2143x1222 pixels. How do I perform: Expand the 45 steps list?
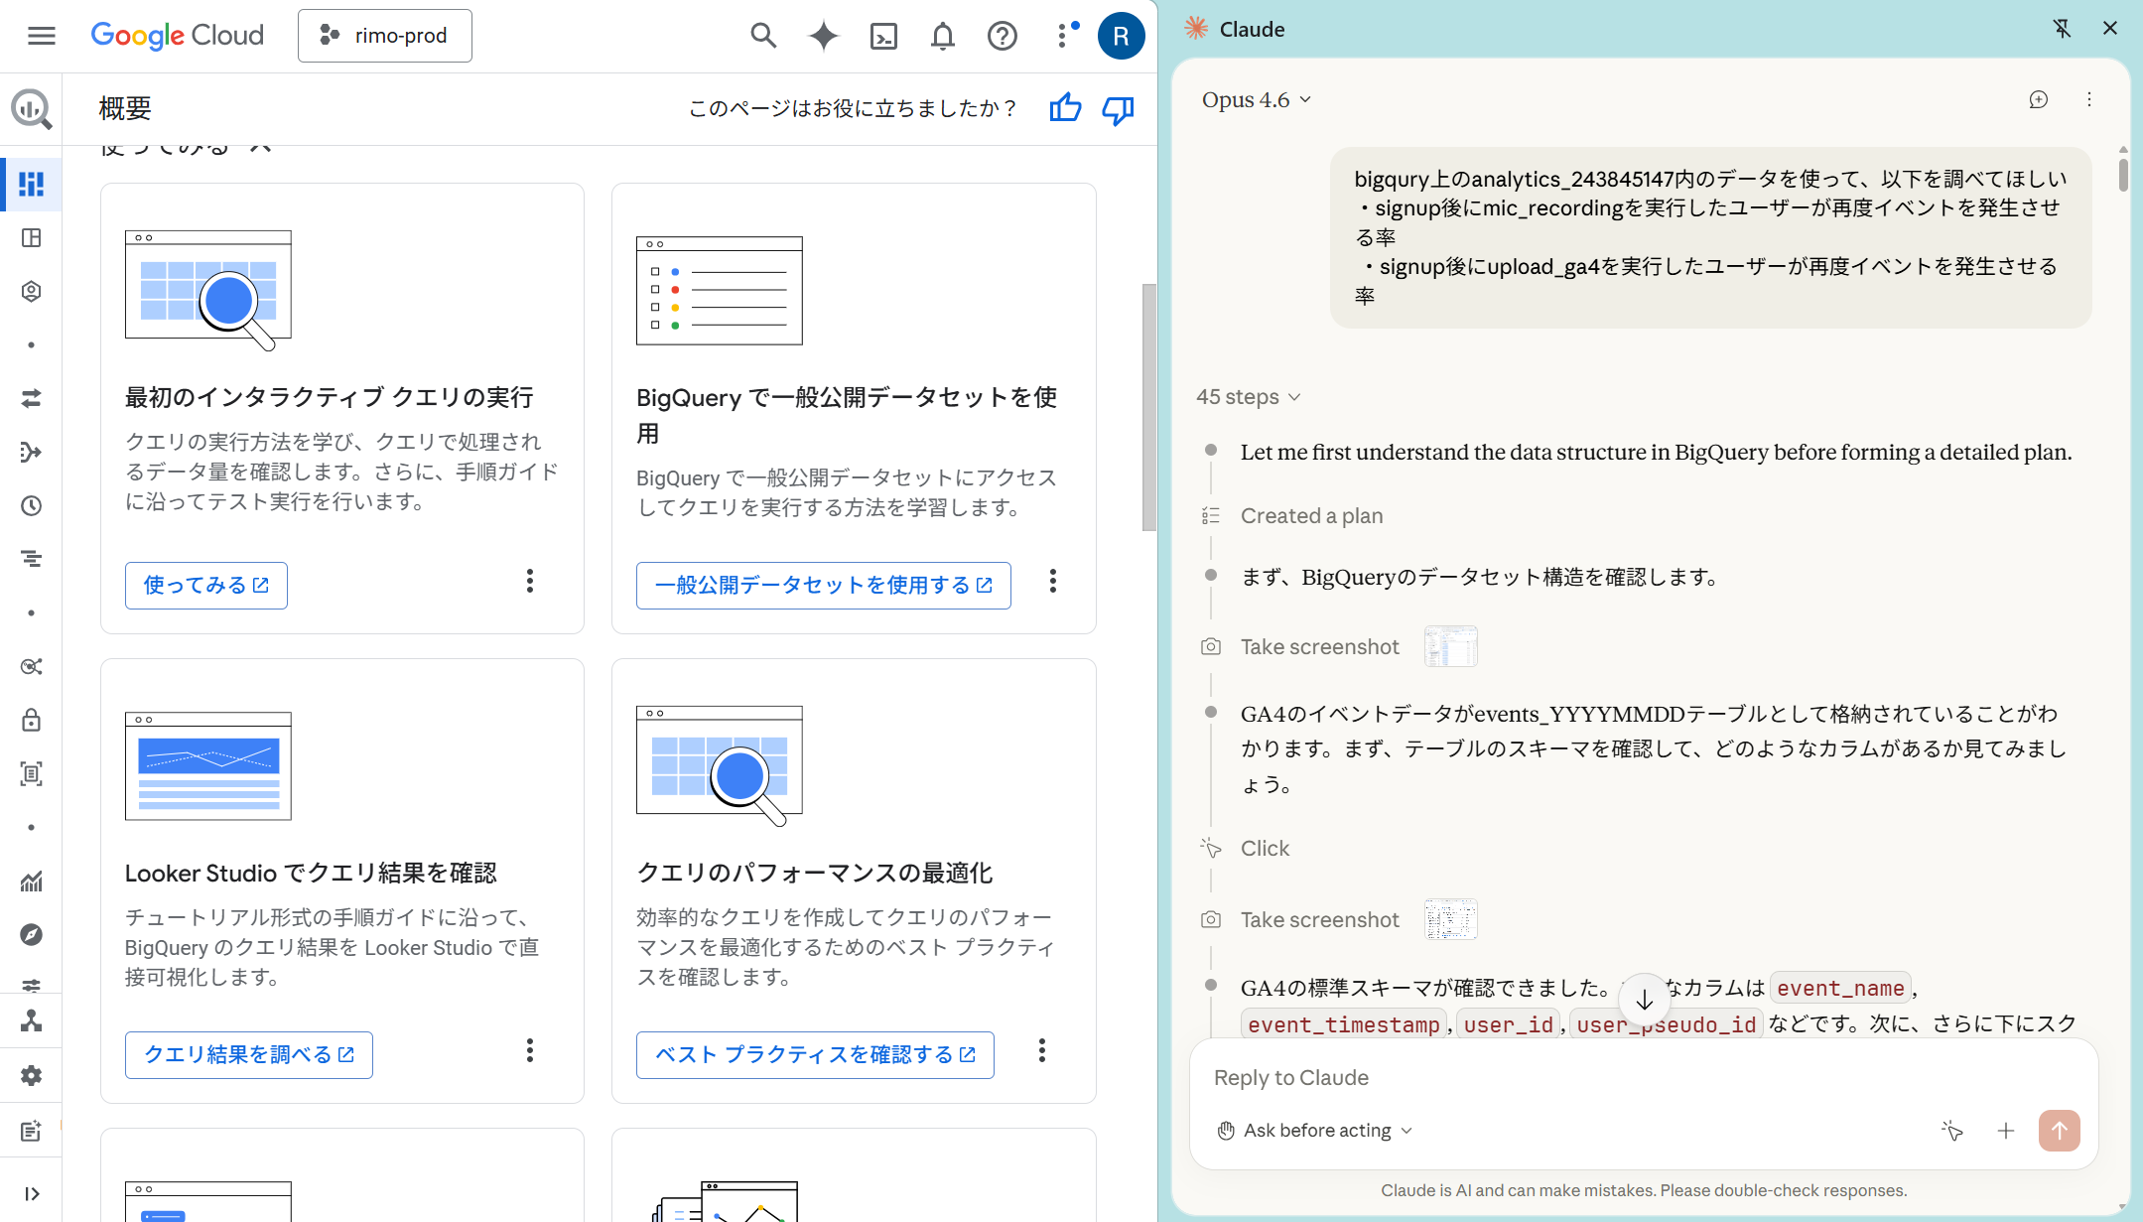pos(1248,397)
